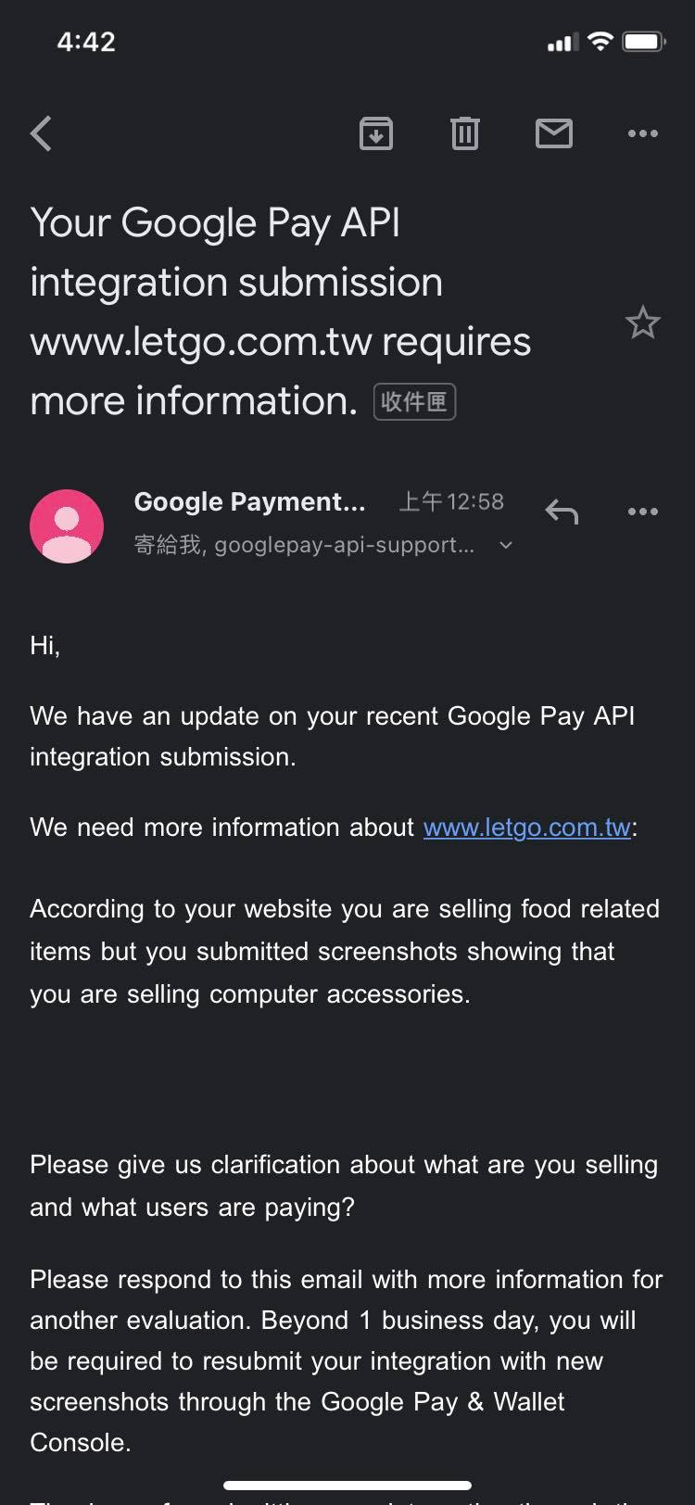Delete the email using the trash icon
The width and height of the screenshot is (695, 1505).
point(464,133)
